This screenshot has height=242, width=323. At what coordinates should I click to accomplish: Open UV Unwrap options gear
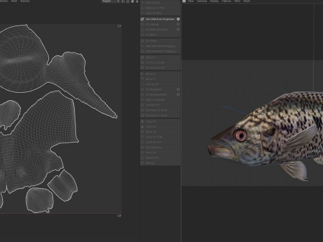(x=178, y=24)
